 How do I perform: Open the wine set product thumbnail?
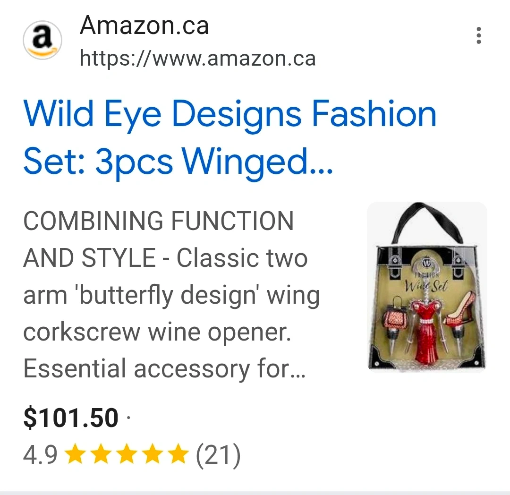[x=427, y=287]
